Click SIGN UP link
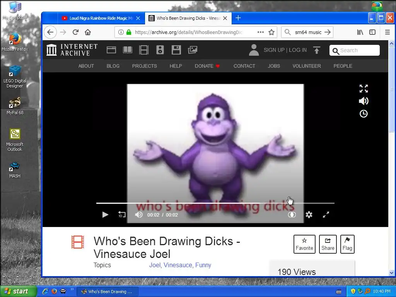Image resolution: width=396 pixels, height=297 pixels. (x=274, y=50)
